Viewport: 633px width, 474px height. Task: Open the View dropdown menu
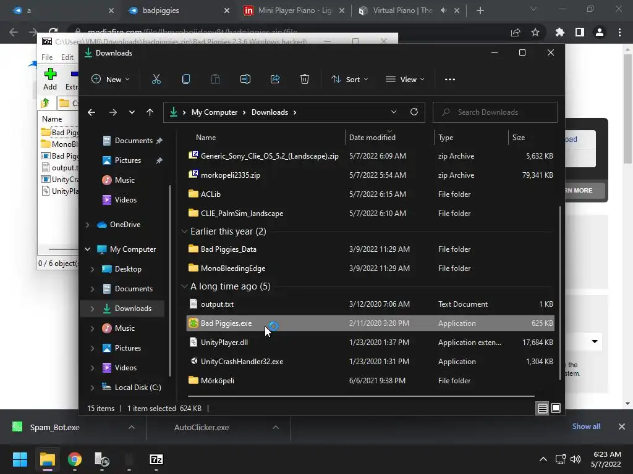point(405,80)
